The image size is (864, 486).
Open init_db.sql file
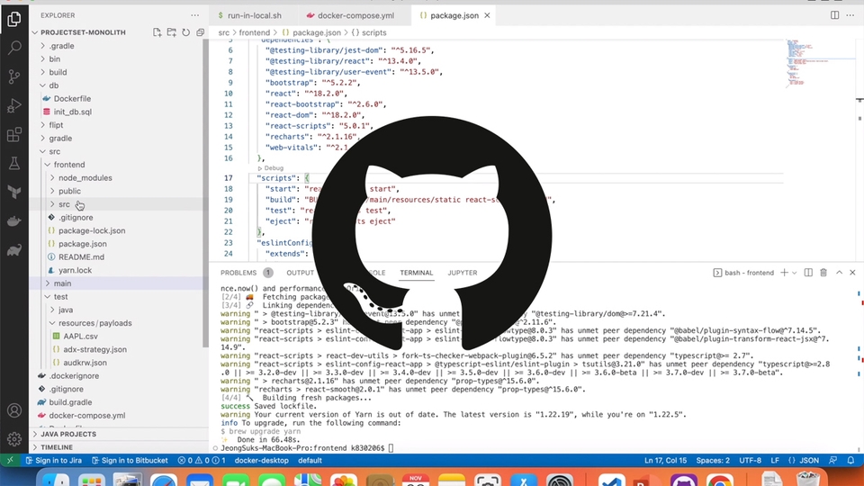[73, 112]
